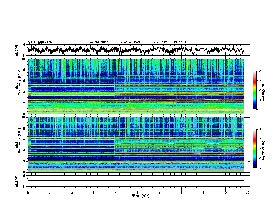This screenshot has width=279, height=216.
Task: Click the ch.2 color scale unit label
Action: click(264, 150)
